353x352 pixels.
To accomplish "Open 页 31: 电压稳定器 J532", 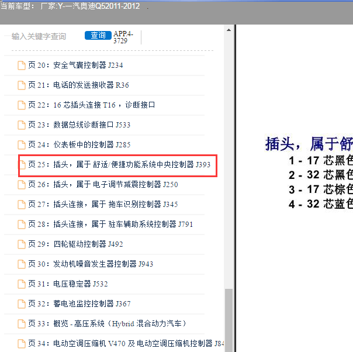I will pos(68,284).
